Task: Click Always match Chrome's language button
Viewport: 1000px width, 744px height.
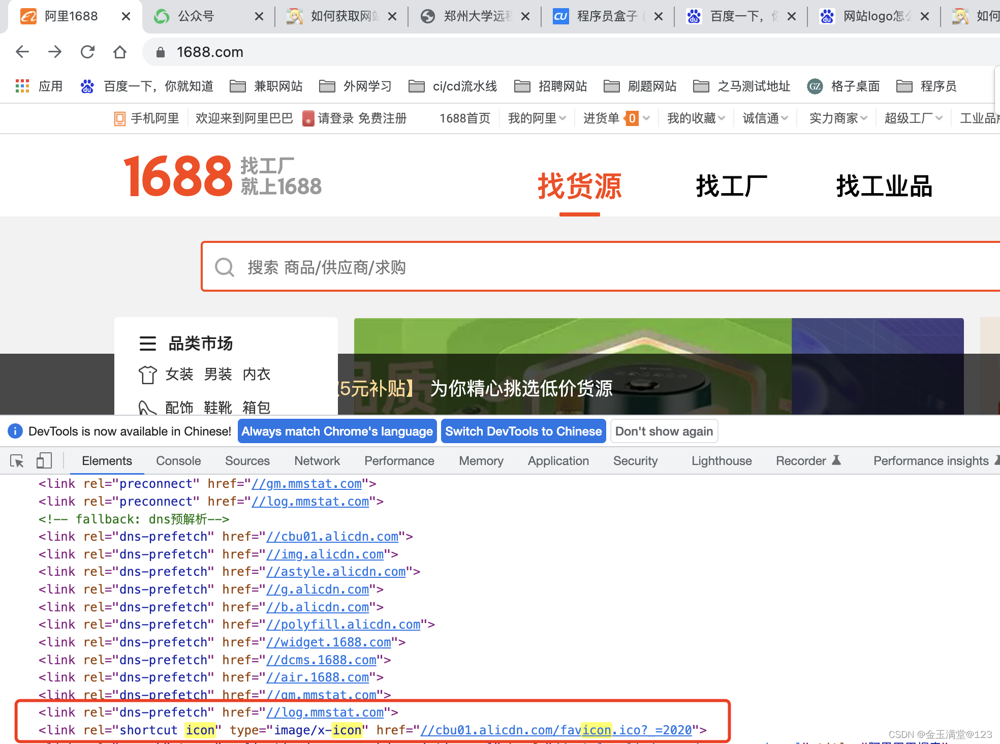Action: pyautogui.click(x=337, y=431)
